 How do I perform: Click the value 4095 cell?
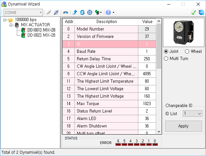[147, 74]
